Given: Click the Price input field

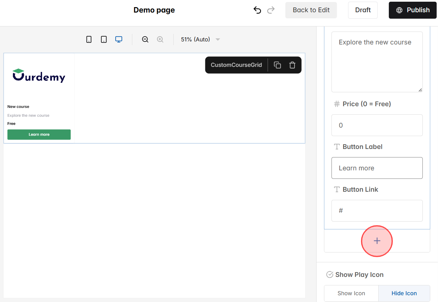Looking at the screenshot, I should 377,125.
